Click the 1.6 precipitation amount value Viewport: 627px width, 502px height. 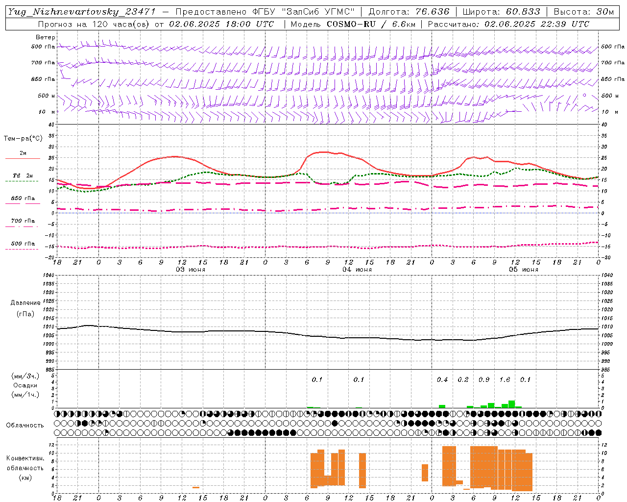click(505, 379)
